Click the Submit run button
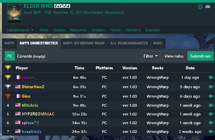 pos(201,56)
